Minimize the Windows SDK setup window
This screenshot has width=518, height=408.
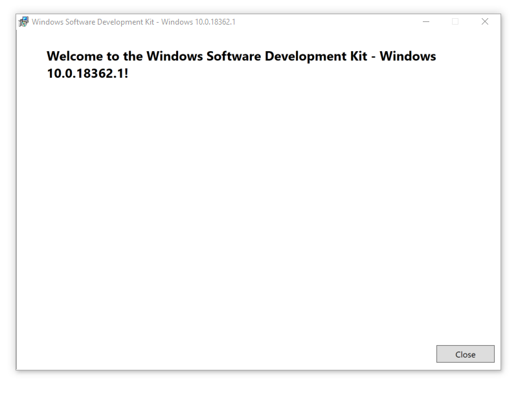point(426,21)
